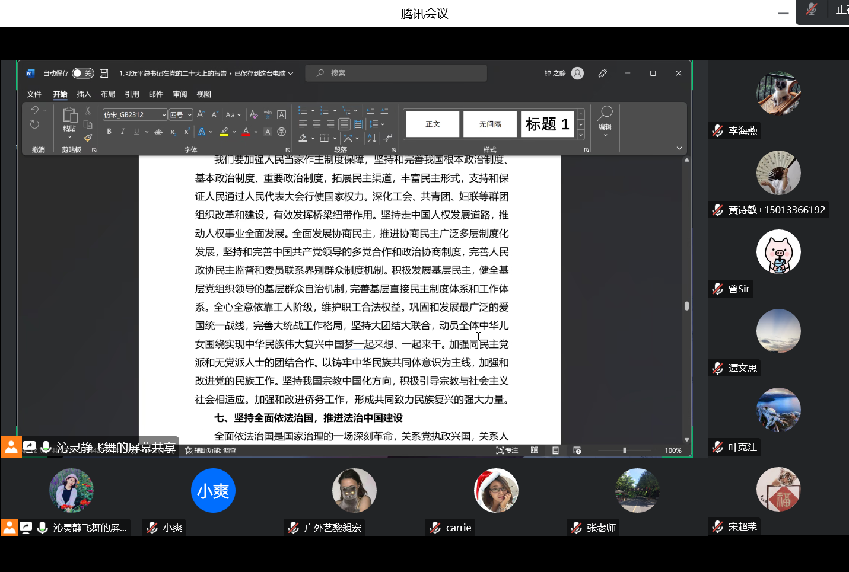Decrease paragraph indent
The width and height of the screenshot is (849, 572).
tap(370, 110)
